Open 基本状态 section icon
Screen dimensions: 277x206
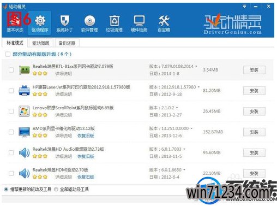click(x=15, y=22)
